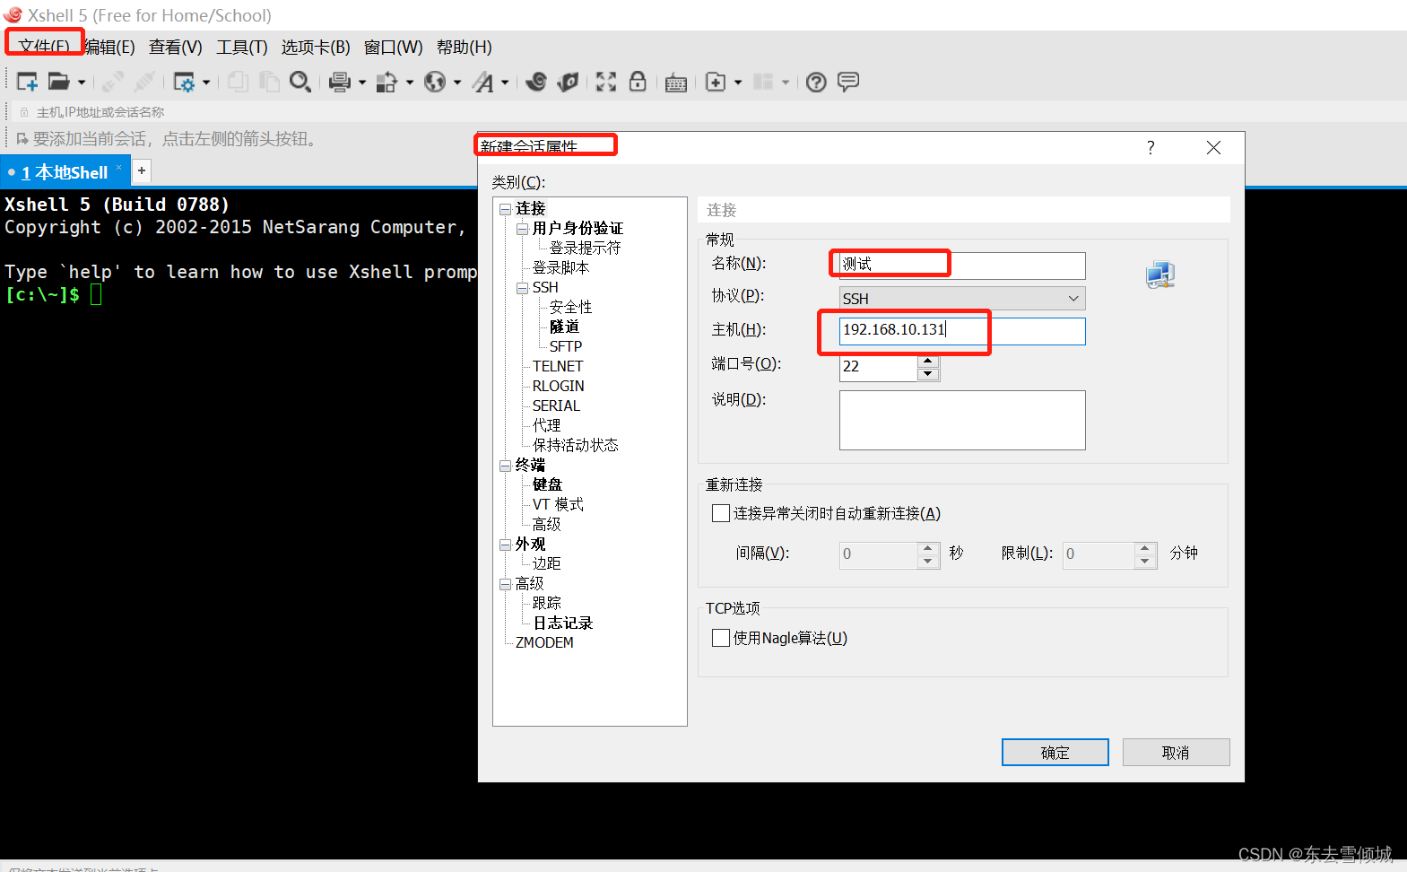Click the globe encoding icon

coord(435,82)
